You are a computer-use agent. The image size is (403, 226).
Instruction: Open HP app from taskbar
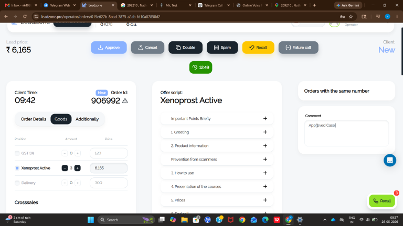pyautogui.click(x=208, y=220)
